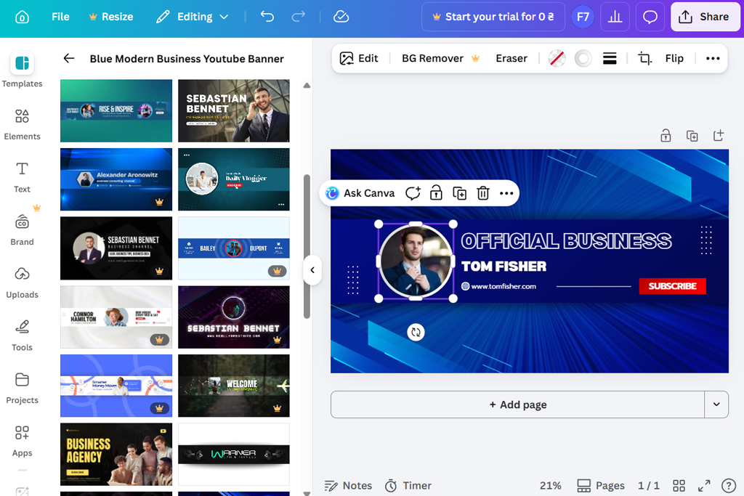Click the Add page button
Image resolution: width=744 pixels, height=496 pixels.
(517, 404)
